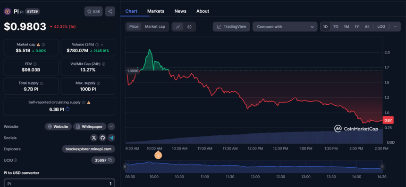Screen dimensions: 406x187
Task: Open the X (Twitter) social link
Action: pos(94,138)
